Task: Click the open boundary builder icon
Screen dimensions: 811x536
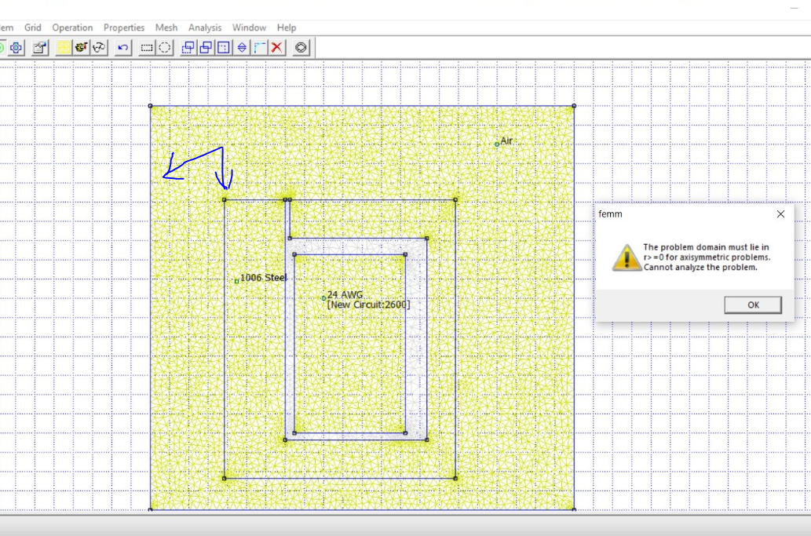Action: click(301, 48)
